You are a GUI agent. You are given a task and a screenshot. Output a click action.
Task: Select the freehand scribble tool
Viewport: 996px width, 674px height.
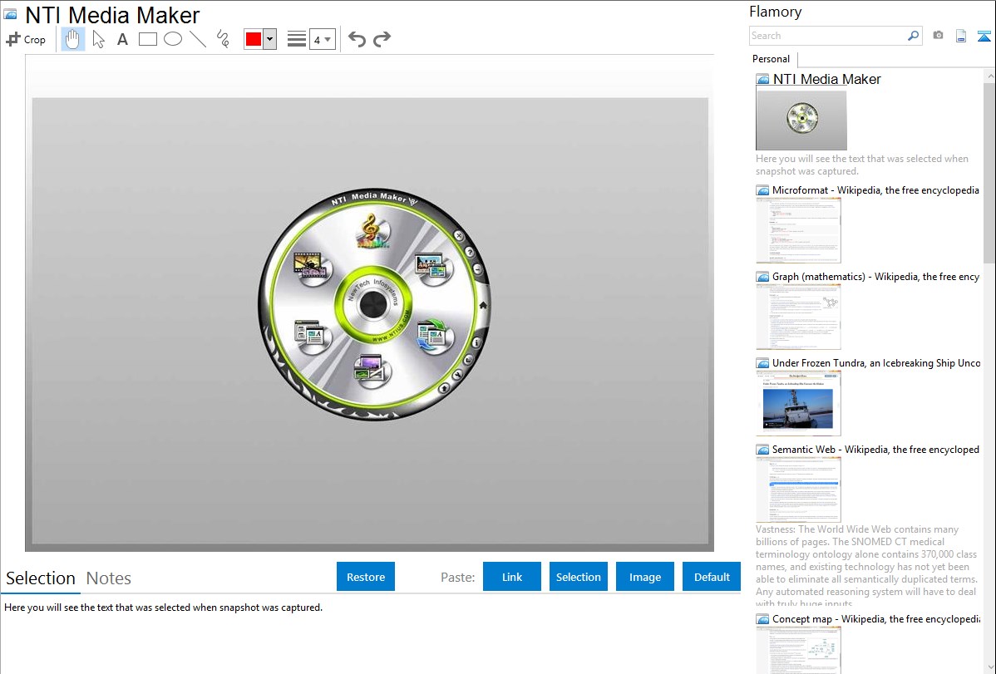point(223,39)
